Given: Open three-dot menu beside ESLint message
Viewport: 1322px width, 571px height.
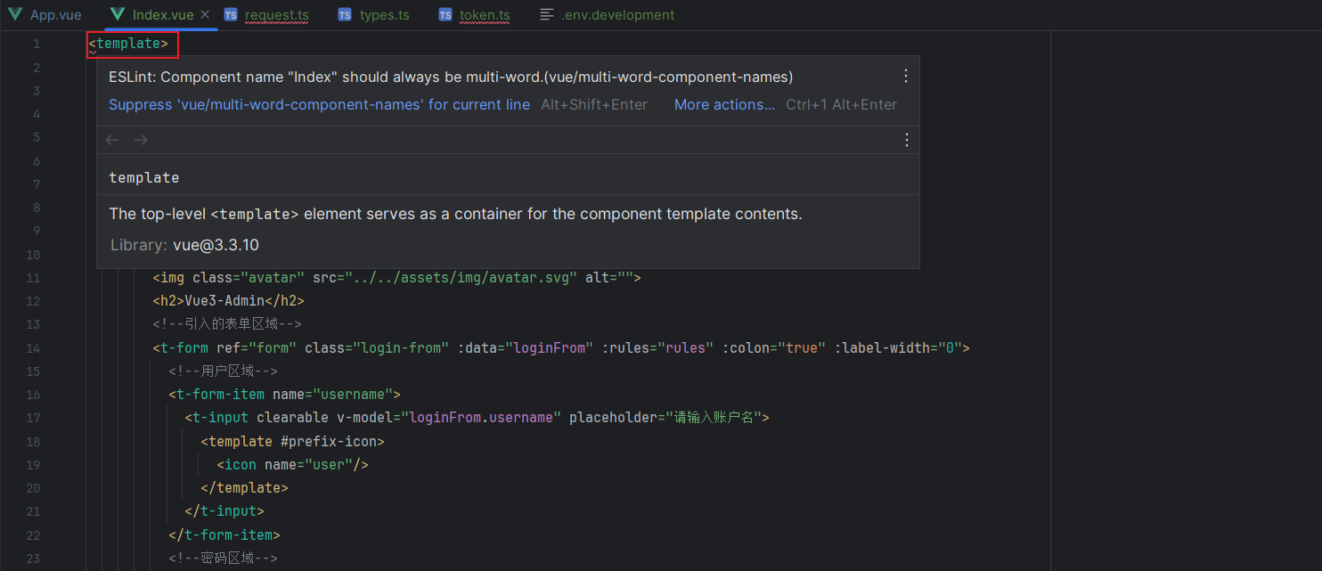Looking at the screenshot, I should [906, 77].
